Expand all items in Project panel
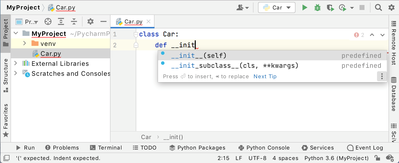The height and width of the screenshot is (163, 399). (61, 22)
